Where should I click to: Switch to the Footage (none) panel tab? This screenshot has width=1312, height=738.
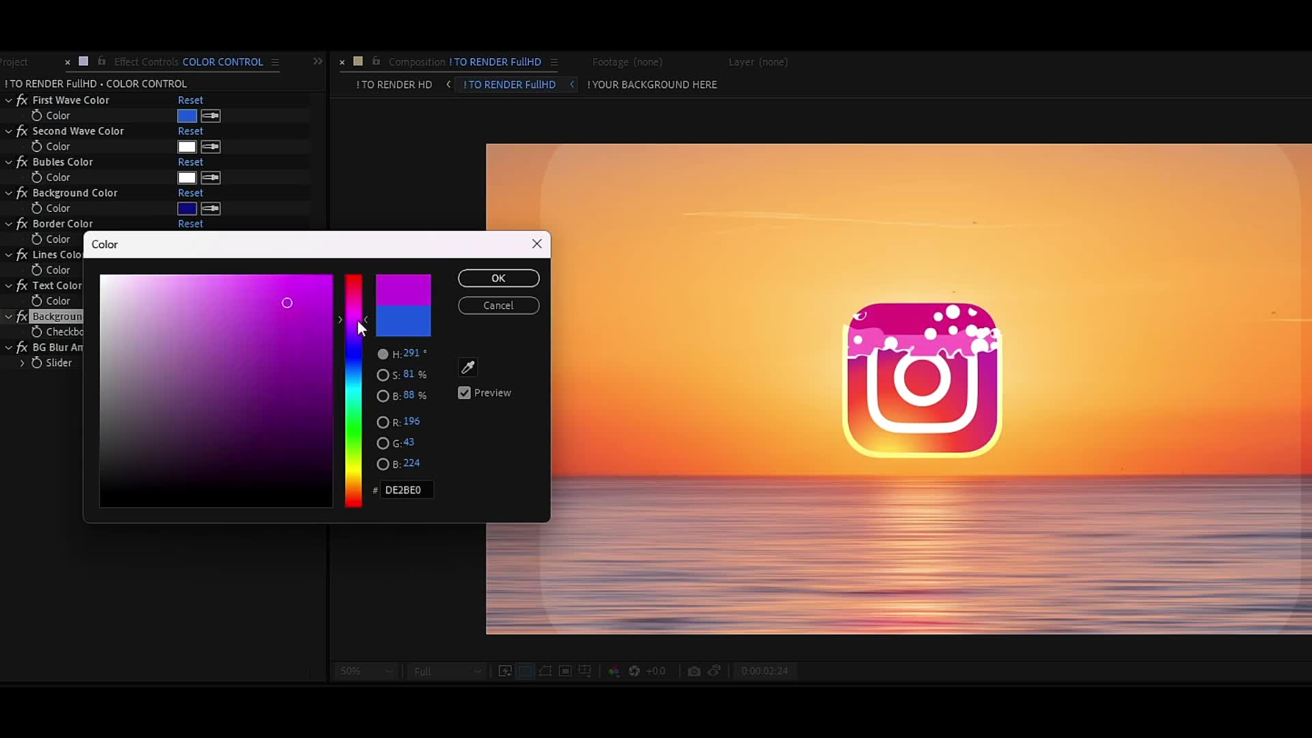coord(627,62)
